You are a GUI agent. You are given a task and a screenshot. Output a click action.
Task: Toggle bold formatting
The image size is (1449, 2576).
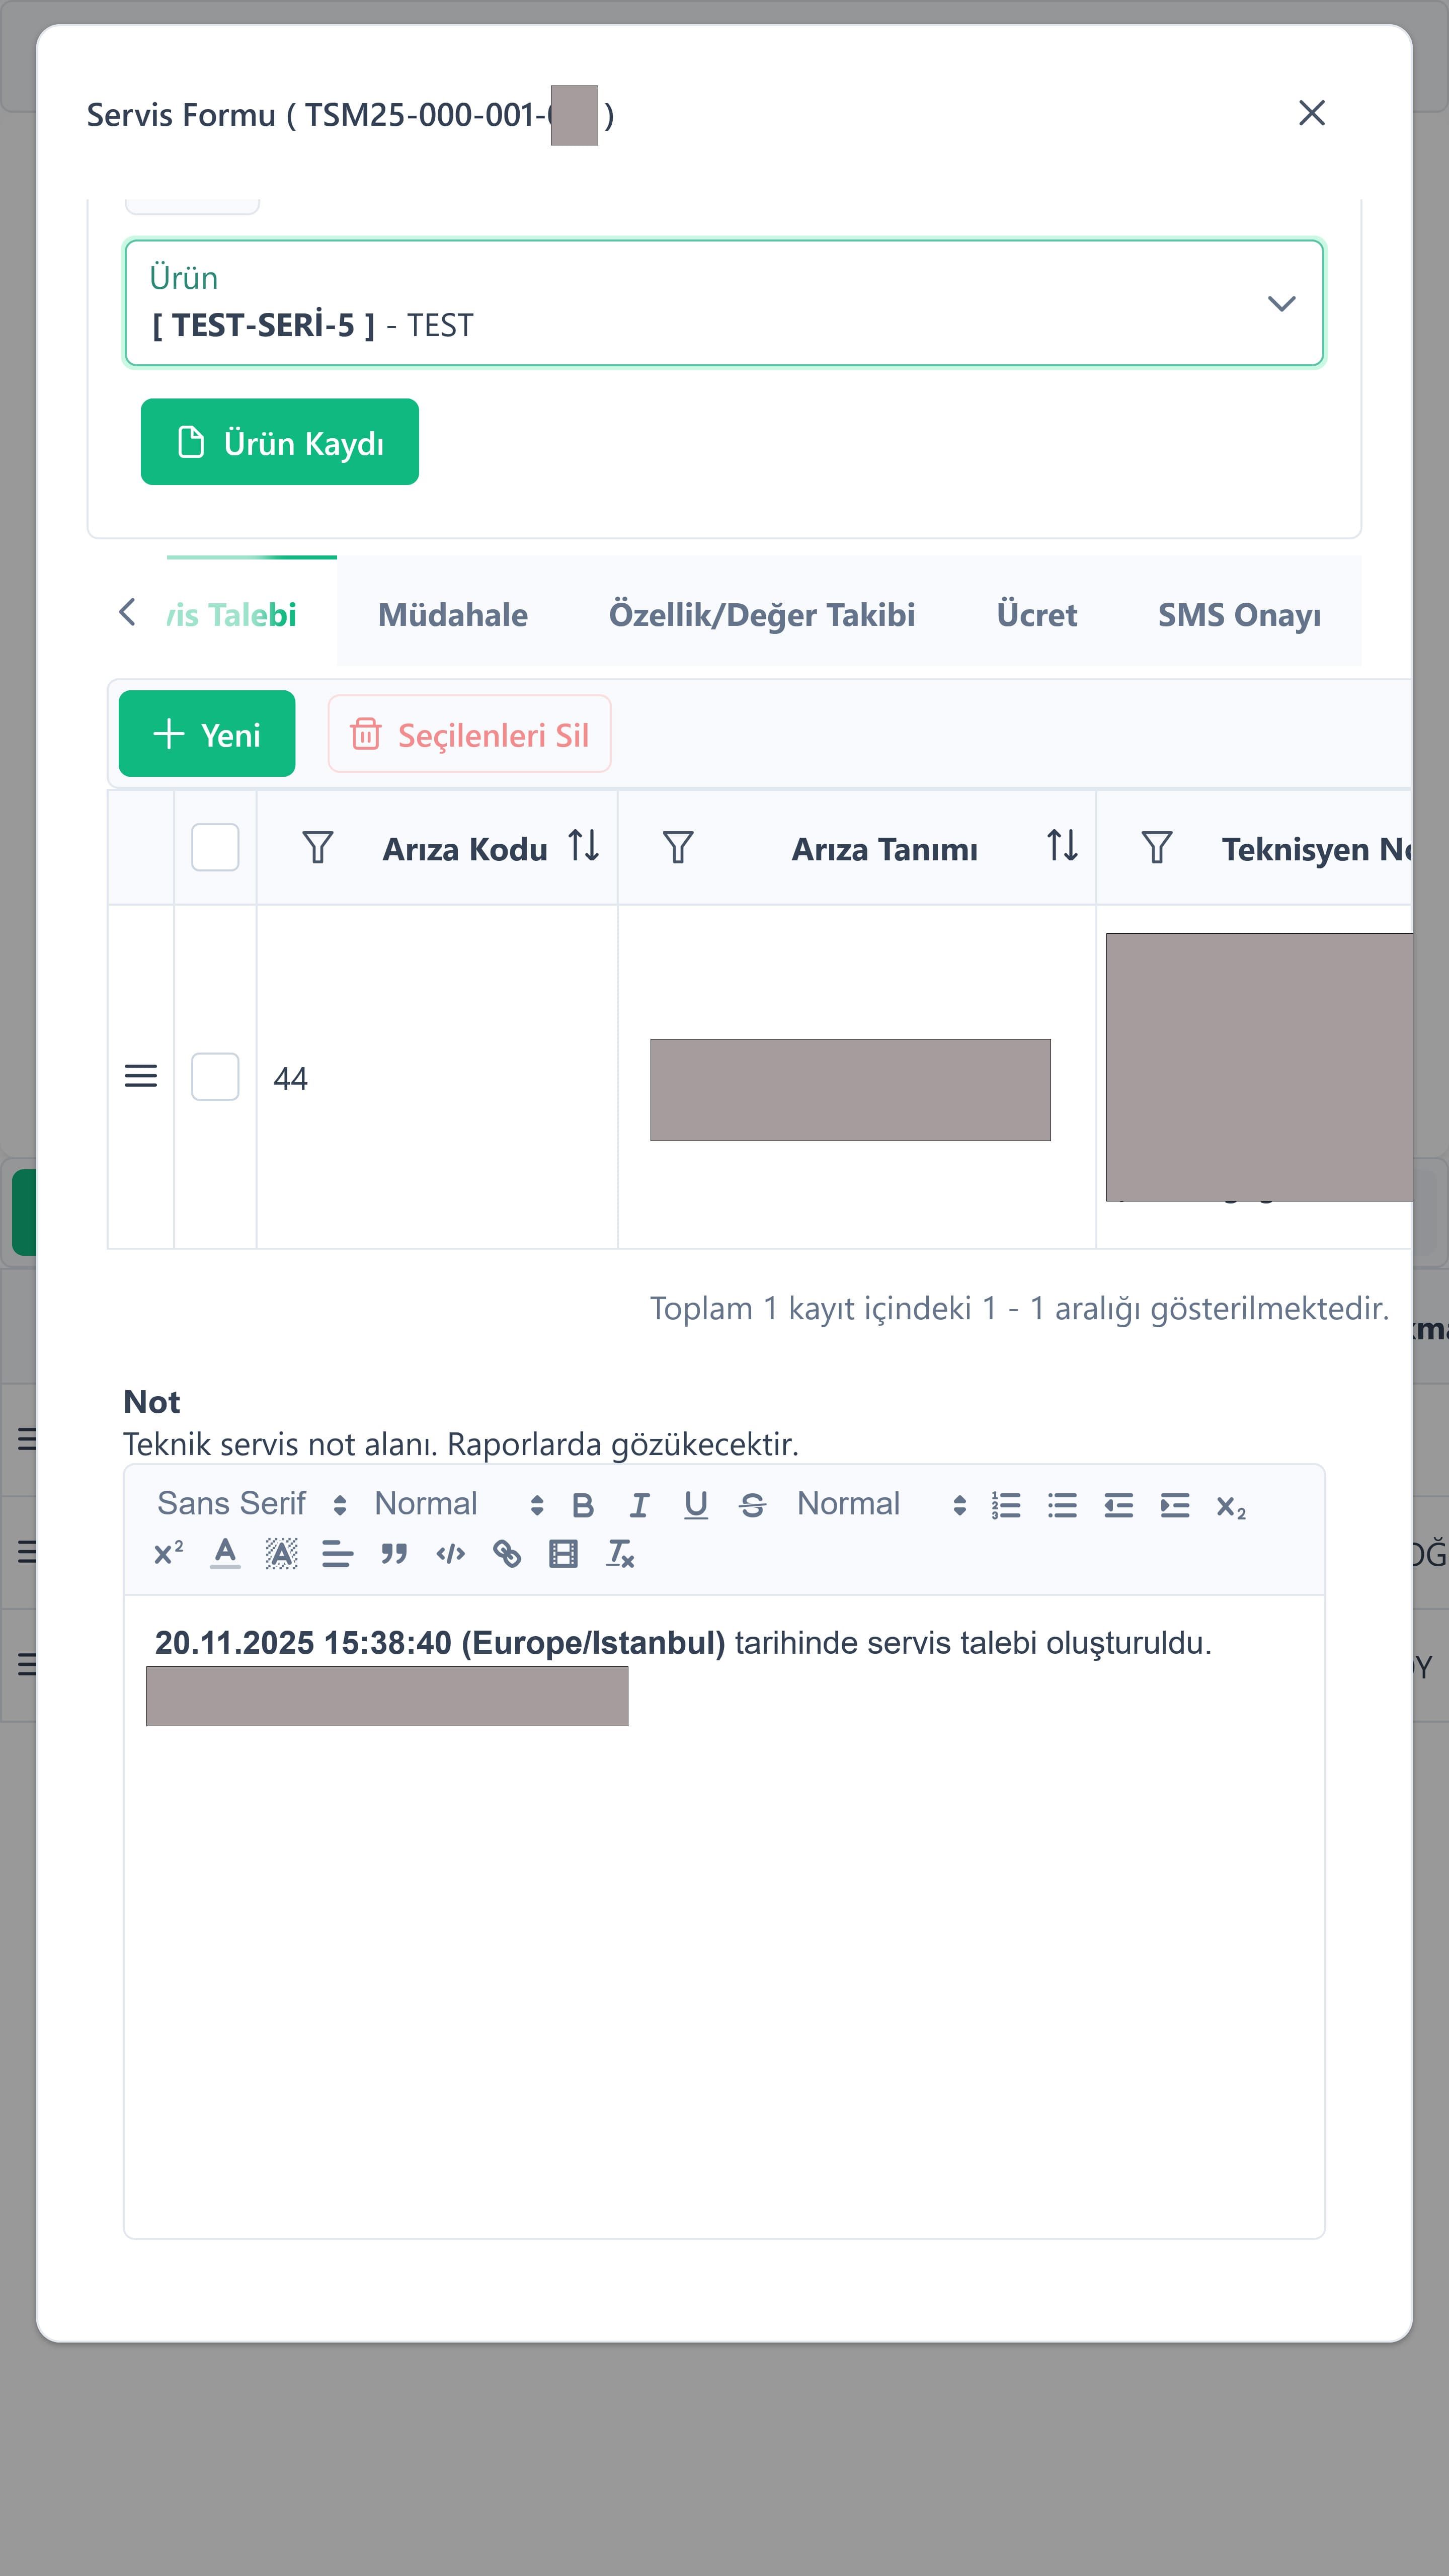(x=583, y=1505)
